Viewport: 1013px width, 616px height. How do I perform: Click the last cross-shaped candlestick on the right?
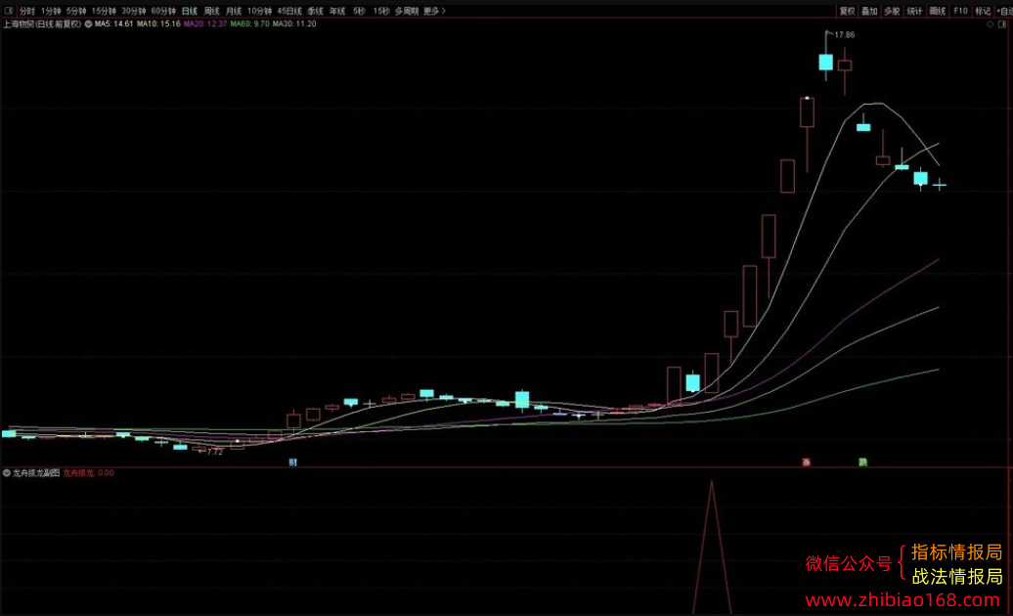click(940, 186)
